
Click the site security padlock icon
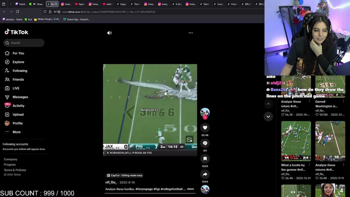coord(50,12)
